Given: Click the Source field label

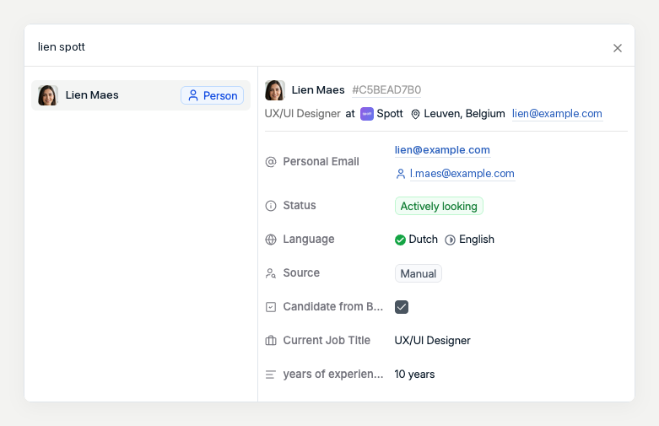Looking at the screenshot, I should tap(301, 273).
